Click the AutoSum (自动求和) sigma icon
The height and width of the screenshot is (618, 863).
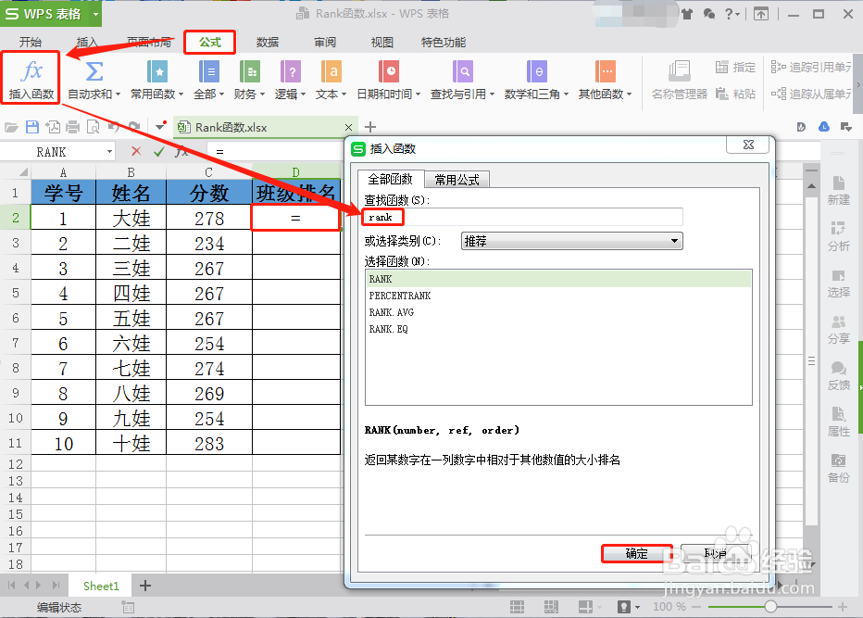pyautogui.click(x=94, y=71)
